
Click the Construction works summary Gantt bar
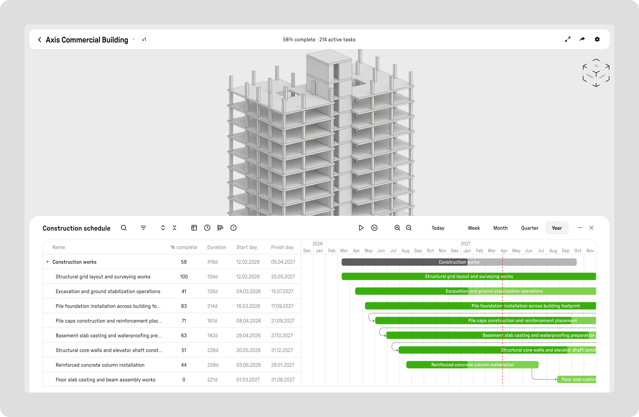(x=459, y=262)
